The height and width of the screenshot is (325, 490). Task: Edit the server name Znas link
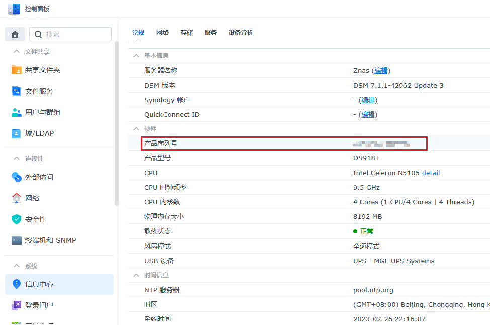[x=381, y=70]
